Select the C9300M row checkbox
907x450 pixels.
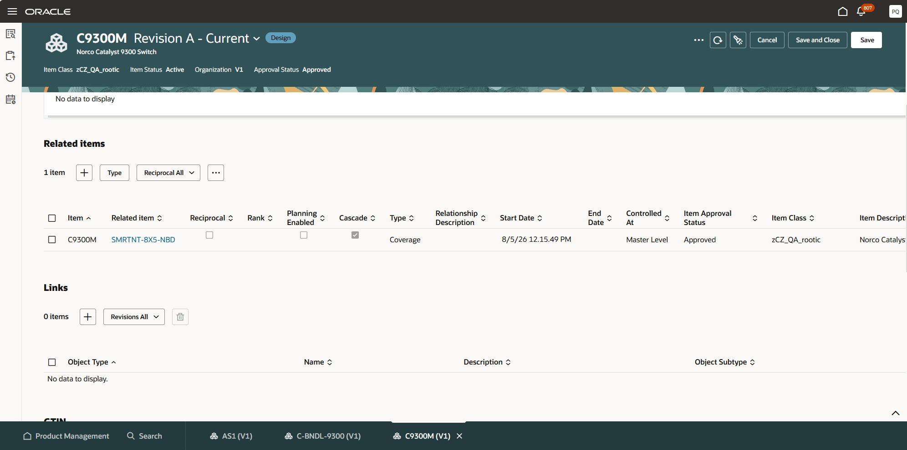[x=52, y=240]
